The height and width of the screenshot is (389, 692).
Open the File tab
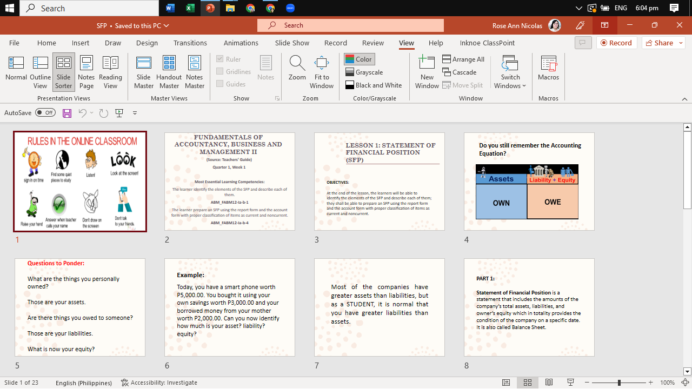[14, 43]
